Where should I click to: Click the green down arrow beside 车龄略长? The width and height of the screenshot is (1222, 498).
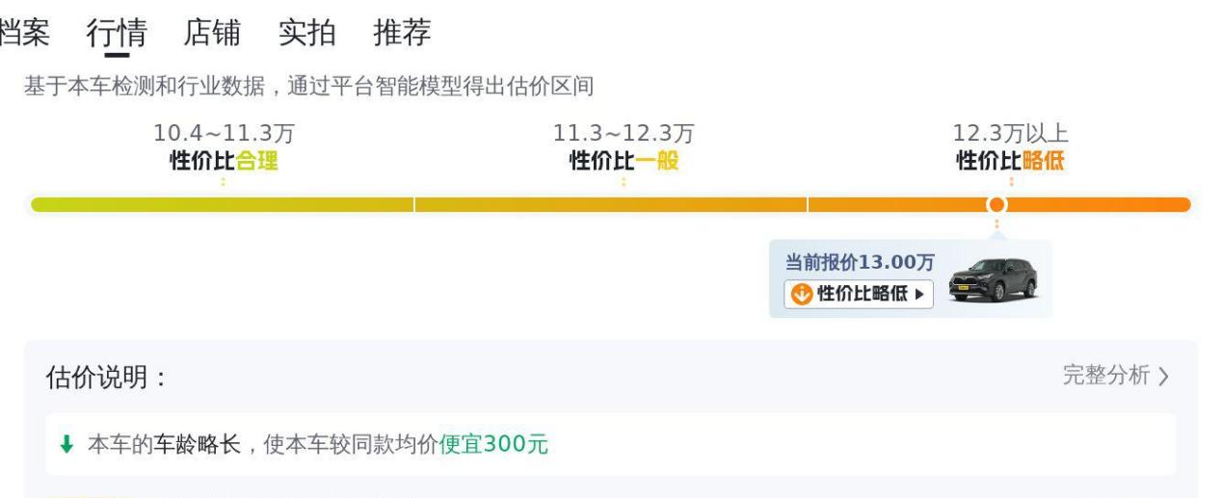pyautogui.click(x=66, y=444)
